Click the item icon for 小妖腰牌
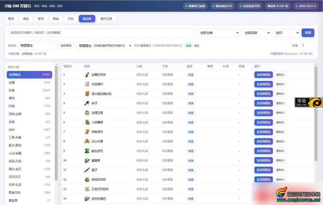This screenshot has width=323, height=205. point(87,122)
